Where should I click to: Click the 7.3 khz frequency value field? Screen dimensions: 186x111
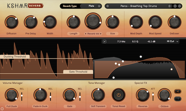point(121,42)
